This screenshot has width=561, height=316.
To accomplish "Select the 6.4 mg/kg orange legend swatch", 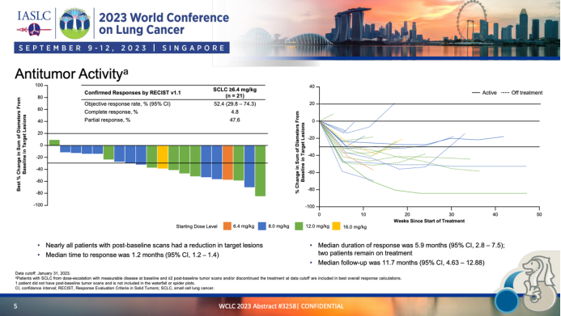I will click(x=227, y=226).
